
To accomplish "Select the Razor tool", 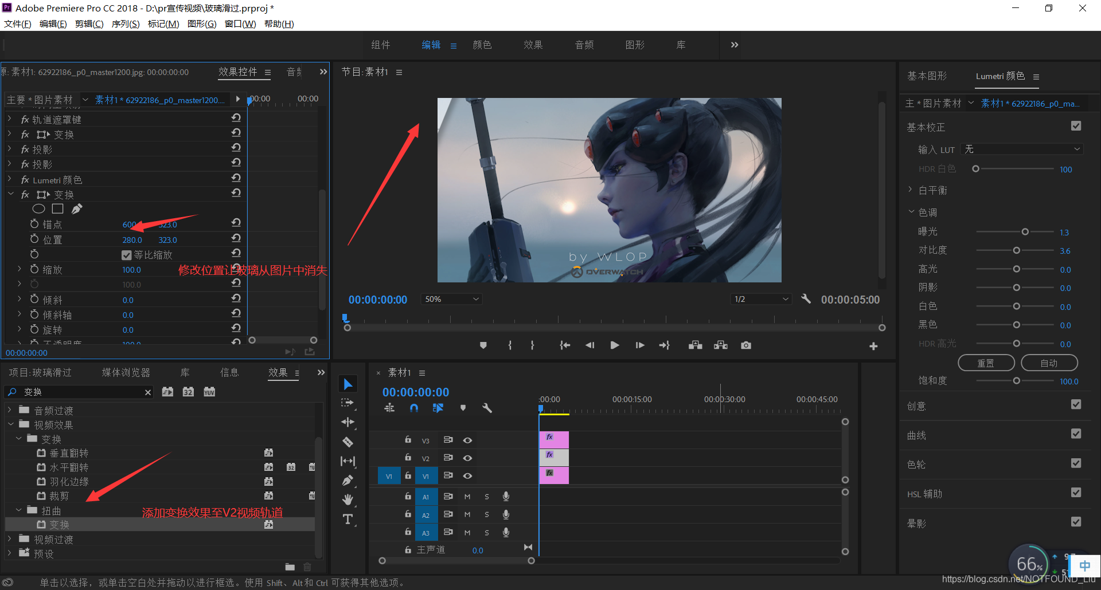I will tap(348, 442).
